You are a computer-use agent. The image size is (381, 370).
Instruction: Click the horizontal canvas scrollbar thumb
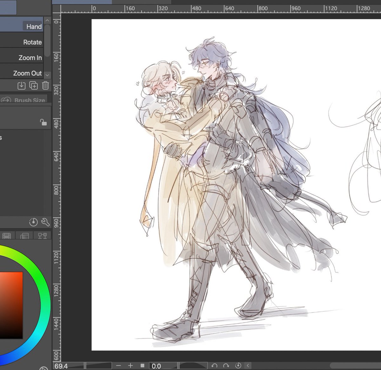point(355,366)
